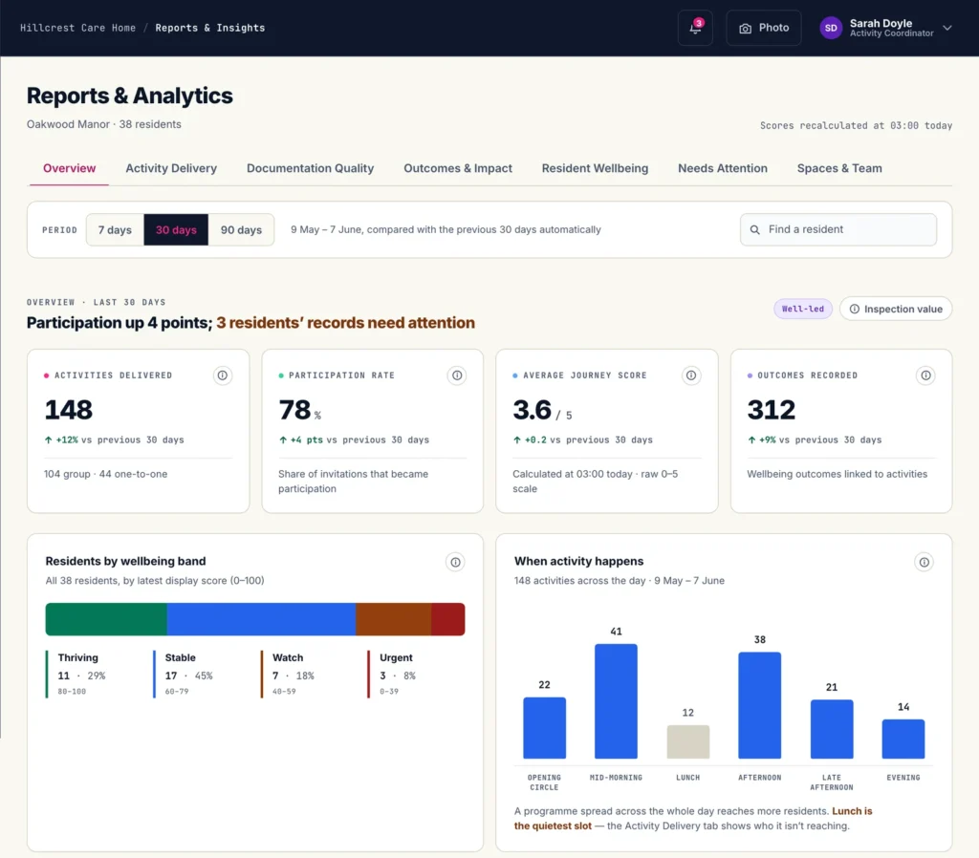Click "104 group · 44 one-to-one" text
This screenshot has width=979, height=858.
[x=105, y=474]
